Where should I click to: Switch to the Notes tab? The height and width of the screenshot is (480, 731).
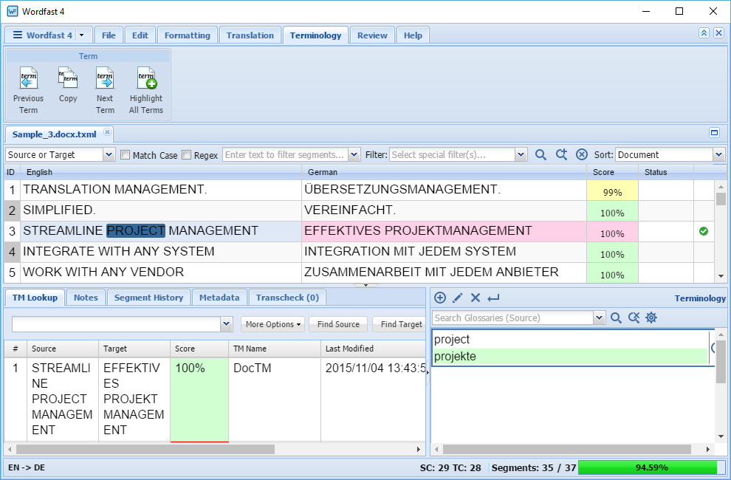86,298
